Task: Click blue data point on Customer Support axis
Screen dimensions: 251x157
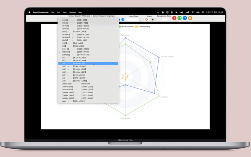Action: click(x=159, y=57)
